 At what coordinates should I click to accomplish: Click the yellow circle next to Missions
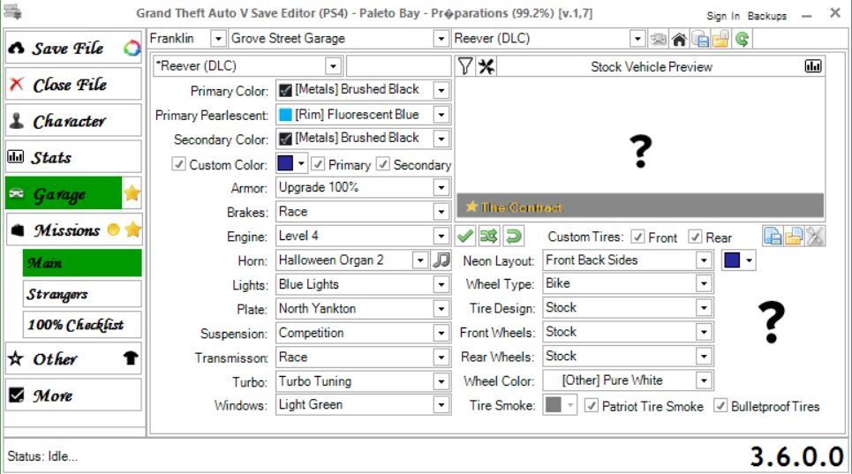(x=113, y=229)
